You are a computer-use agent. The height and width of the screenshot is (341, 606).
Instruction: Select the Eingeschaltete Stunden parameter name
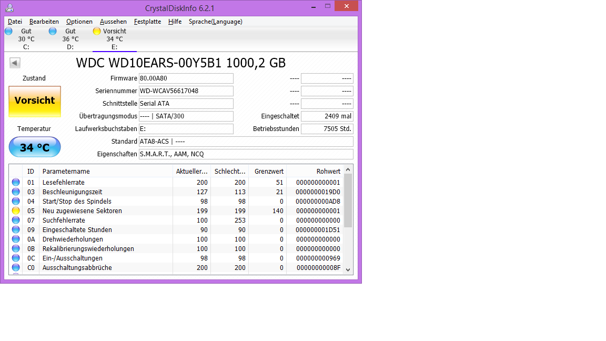[x=77, y=229]
